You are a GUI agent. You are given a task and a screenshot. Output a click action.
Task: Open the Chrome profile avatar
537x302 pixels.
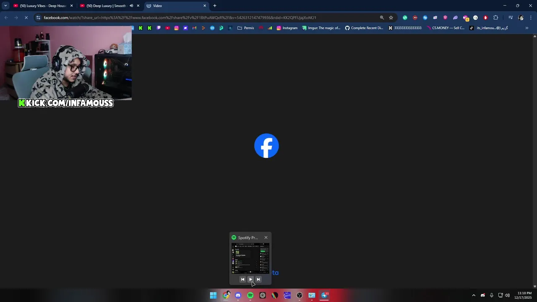pos(521,18)
